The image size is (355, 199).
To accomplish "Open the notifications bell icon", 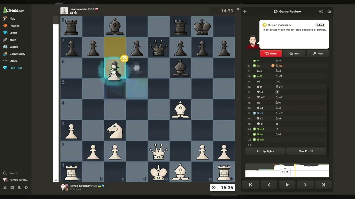I will pyautogui.click(x=19, y=187).
